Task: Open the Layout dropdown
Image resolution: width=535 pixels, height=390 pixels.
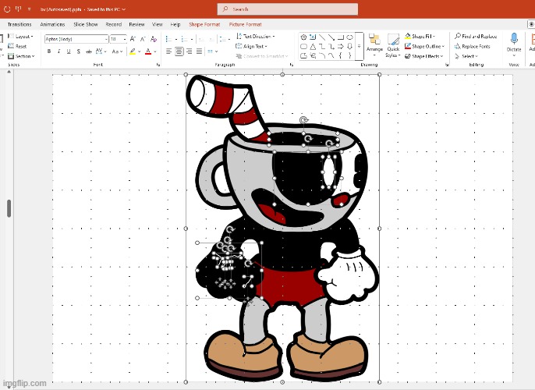Action: (x=20, y=36)
